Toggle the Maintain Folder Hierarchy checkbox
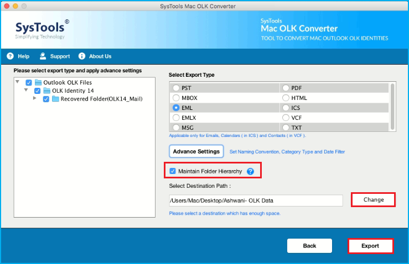This screenshot has width=409, height=264. click(x=173, y=171)
